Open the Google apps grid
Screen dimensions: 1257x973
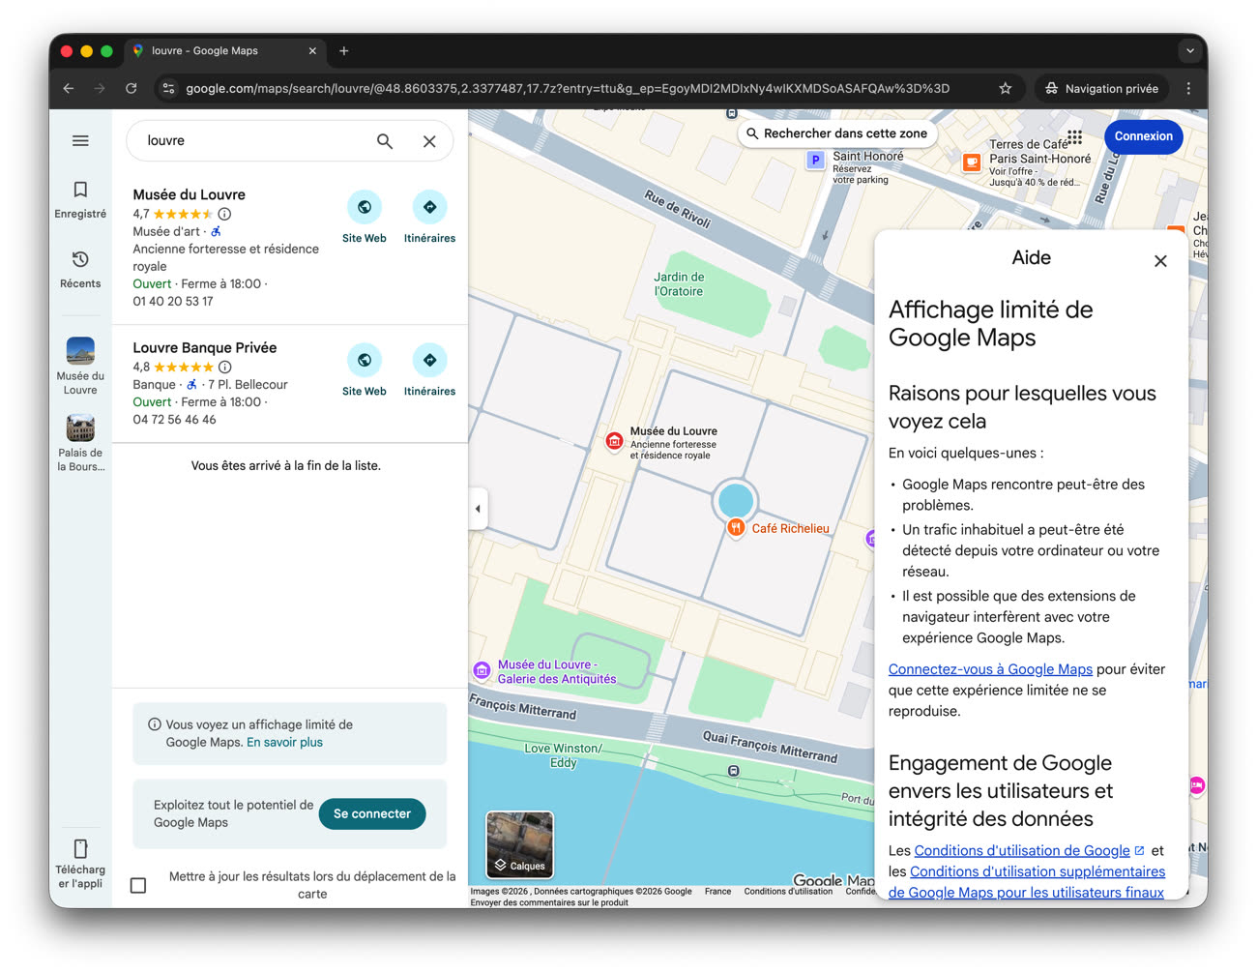[1074, 136]
